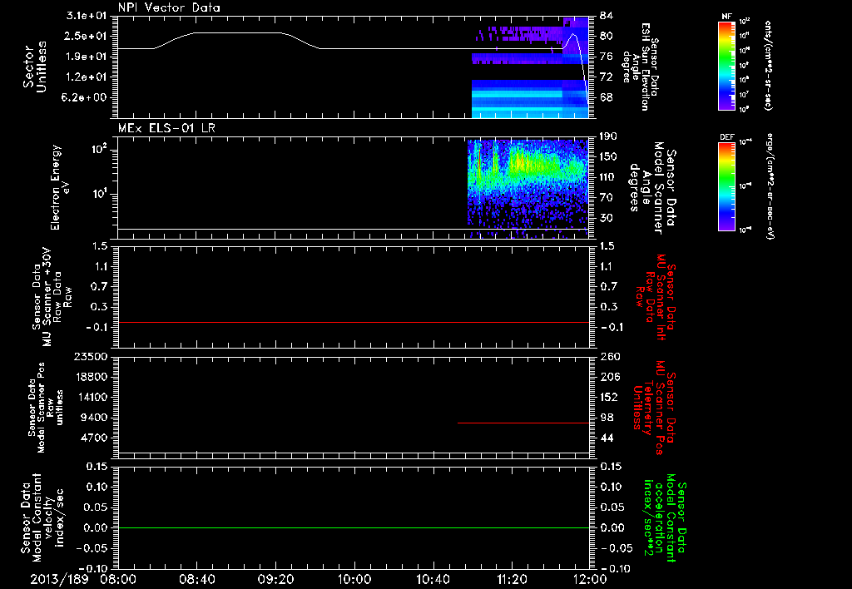The height and width of the screenshot is (589, 852).
Task: Click the '9400' scanner position tick value
Action: (93, 418)
